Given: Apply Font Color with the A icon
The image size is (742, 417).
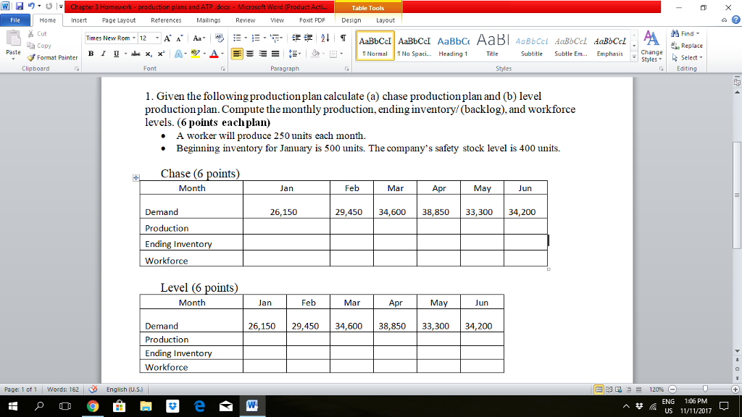Looking at the screenshot, I should [214, 54].
